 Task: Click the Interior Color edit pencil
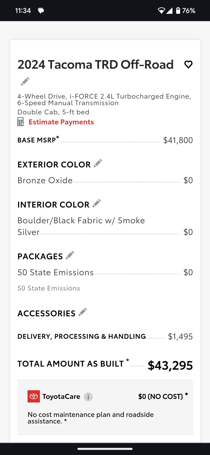pos(97,203)
